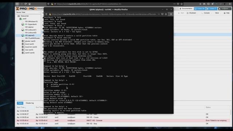The height and width of the screenshot is (131, 233).
Task: Open Firefox downloads arrow in main window
Action: (x=200, y=4)
